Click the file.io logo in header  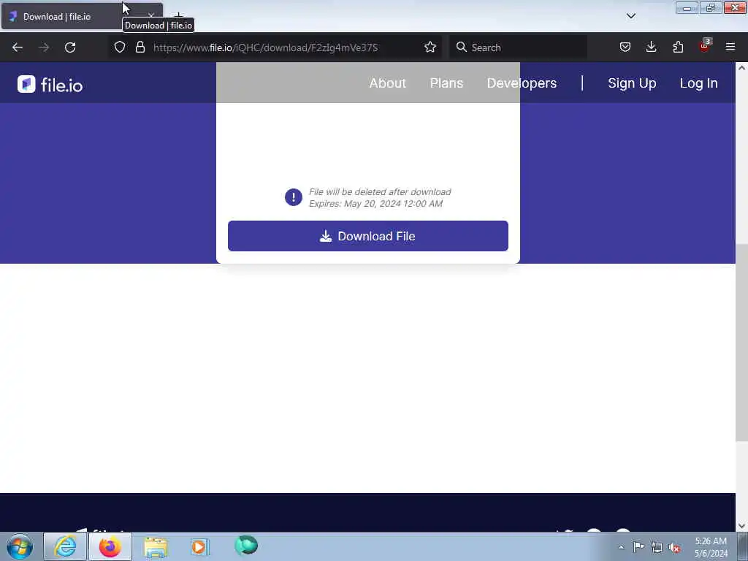[50, 85]
